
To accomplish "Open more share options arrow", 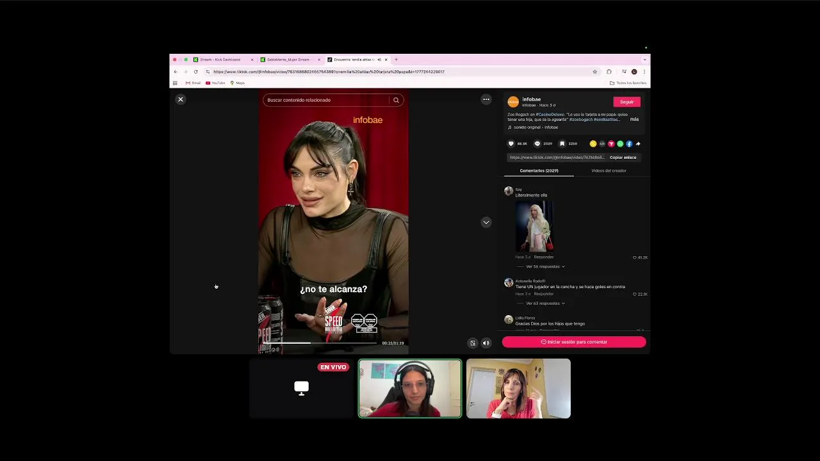I will (x=638, y=143).
